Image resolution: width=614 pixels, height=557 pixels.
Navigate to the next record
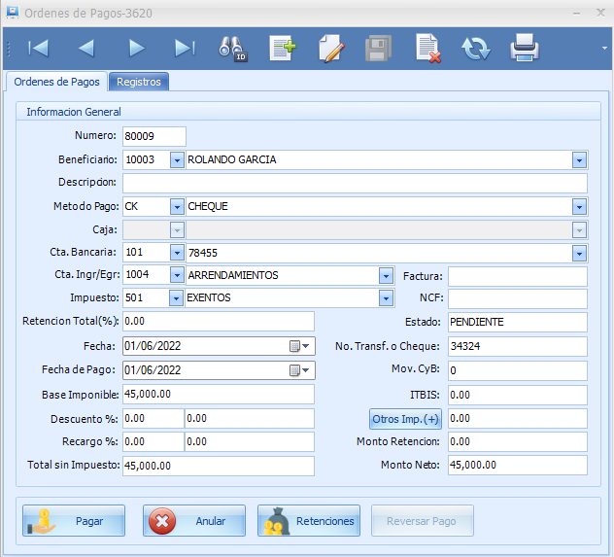coord(136,48)
